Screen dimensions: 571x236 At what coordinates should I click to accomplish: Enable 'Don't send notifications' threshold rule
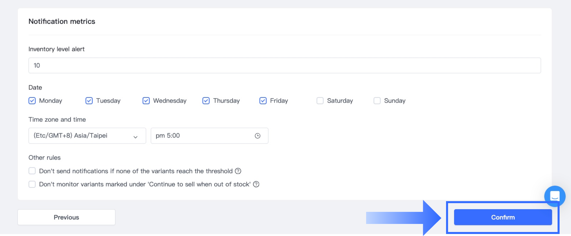[32, 171]
